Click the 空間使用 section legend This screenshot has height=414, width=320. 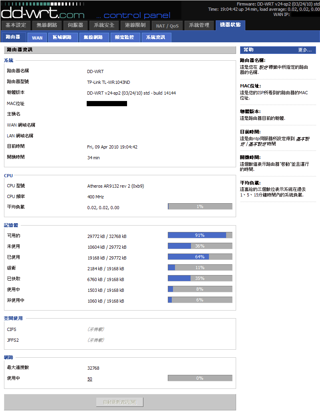[x=13, y=318]
